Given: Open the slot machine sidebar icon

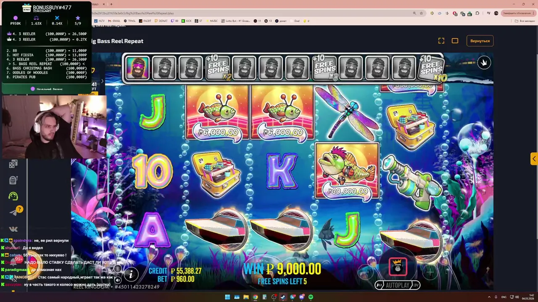Looking at the screenshot, I should pyautogui.click(x=13, y=180).
